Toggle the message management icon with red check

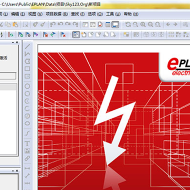coord(100,25)
